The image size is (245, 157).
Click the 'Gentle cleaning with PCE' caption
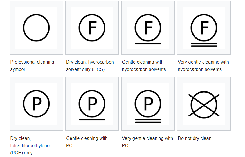pos(87,142)
